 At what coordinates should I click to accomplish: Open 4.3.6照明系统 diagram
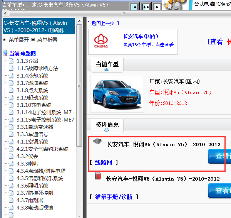click(32, 186)
